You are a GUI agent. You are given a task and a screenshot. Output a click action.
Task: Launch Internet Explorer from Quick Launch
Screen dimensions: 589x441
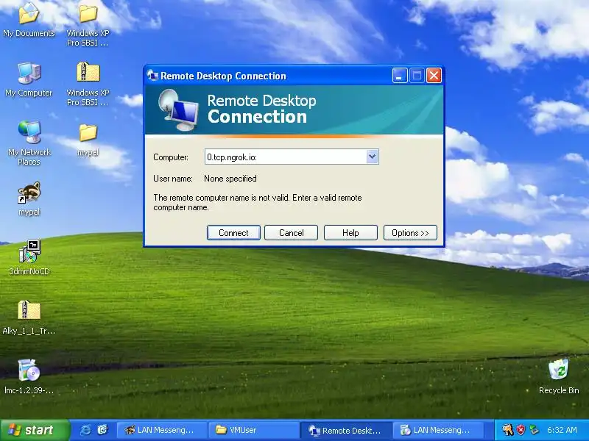[85, 430]
